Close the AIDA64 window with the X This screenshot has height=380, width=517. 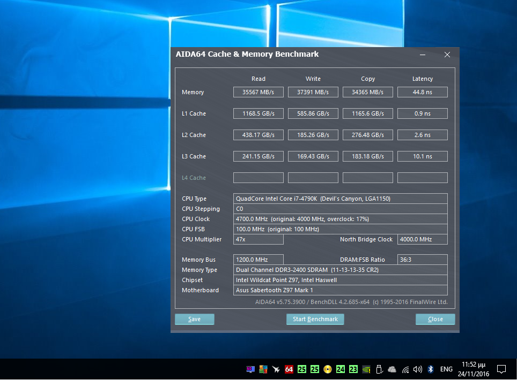click(447, 55)
